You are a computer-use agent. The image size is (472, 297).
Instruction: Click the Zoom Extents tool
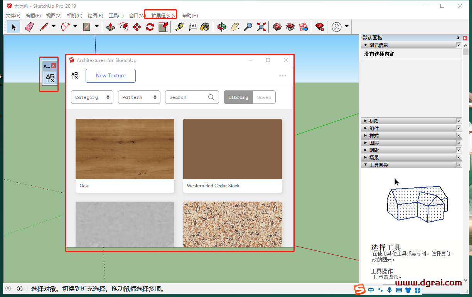[261, 27]
